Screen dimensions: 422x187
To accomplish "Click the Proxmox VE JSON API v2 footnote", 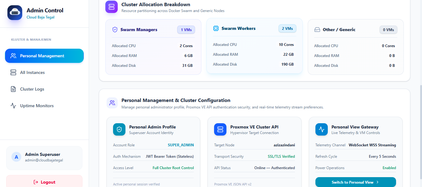I will click(233, 184).
